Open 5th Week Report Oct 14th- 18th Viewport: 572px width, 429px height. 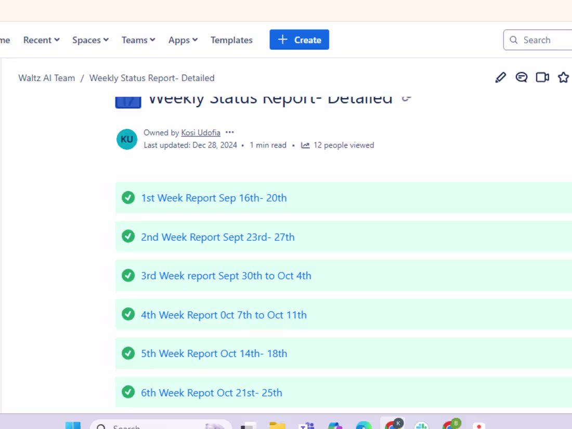coord(214,353)
